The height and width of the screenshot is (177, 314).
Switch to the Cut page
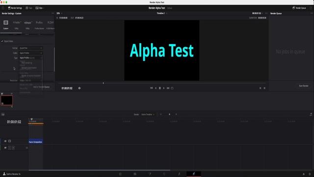click(135, 174)
